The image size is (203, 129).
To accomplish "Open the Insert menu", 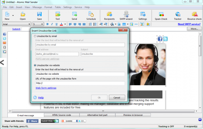I will 19,7.
